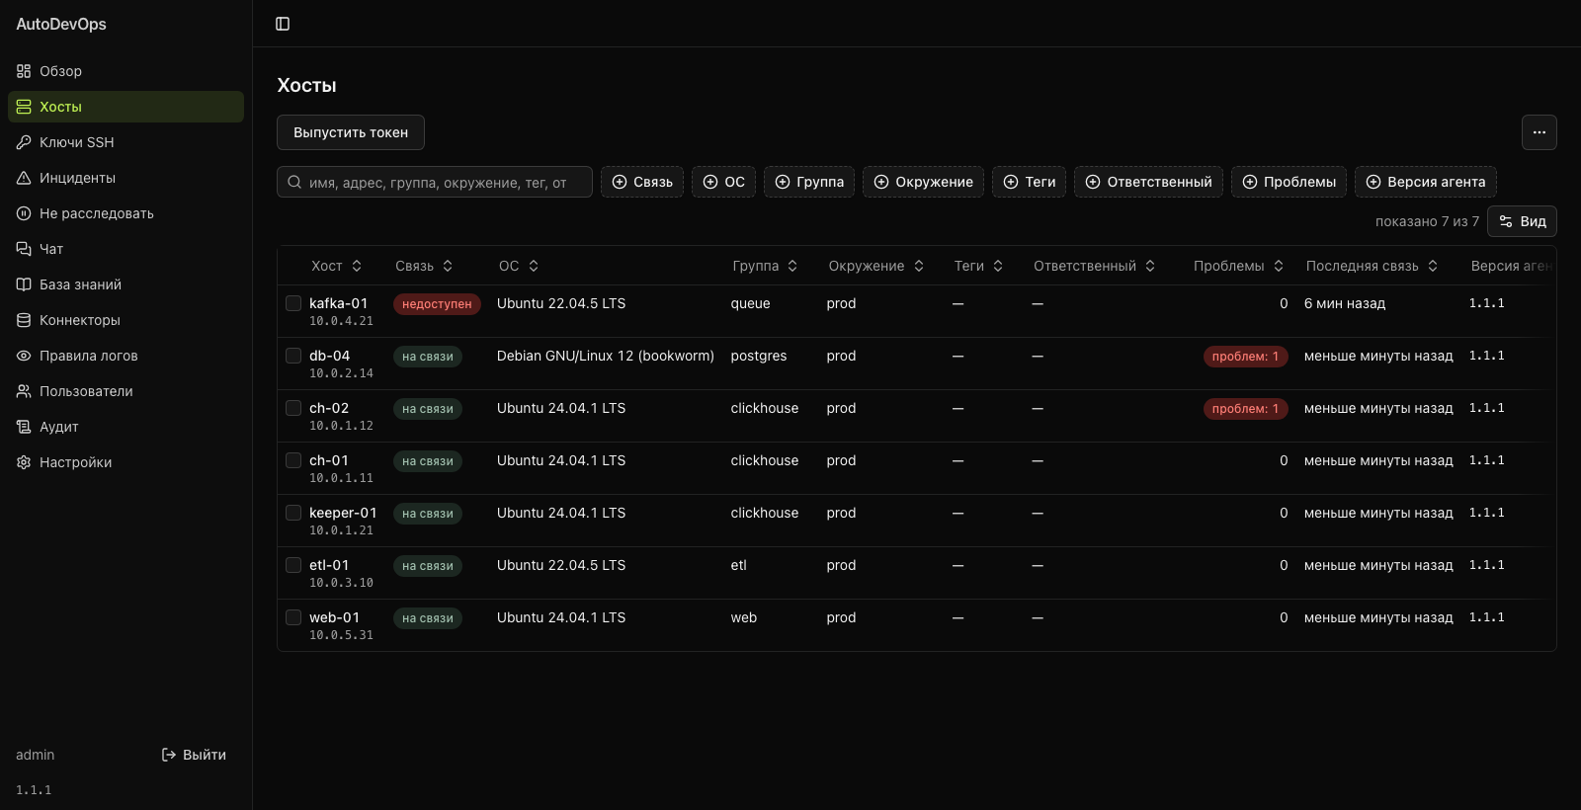Sort by the ОС column arrows
Viewport: 1581px width, 810px height.
click(x=534, y=266)
